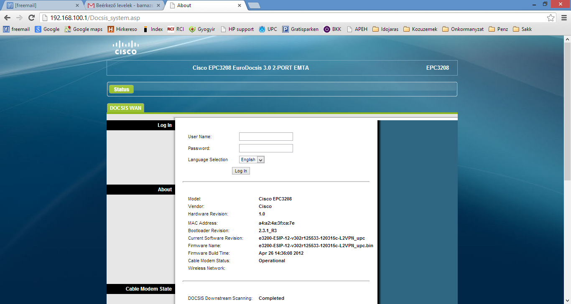Click the browser Back arrow

coord(7,18)
